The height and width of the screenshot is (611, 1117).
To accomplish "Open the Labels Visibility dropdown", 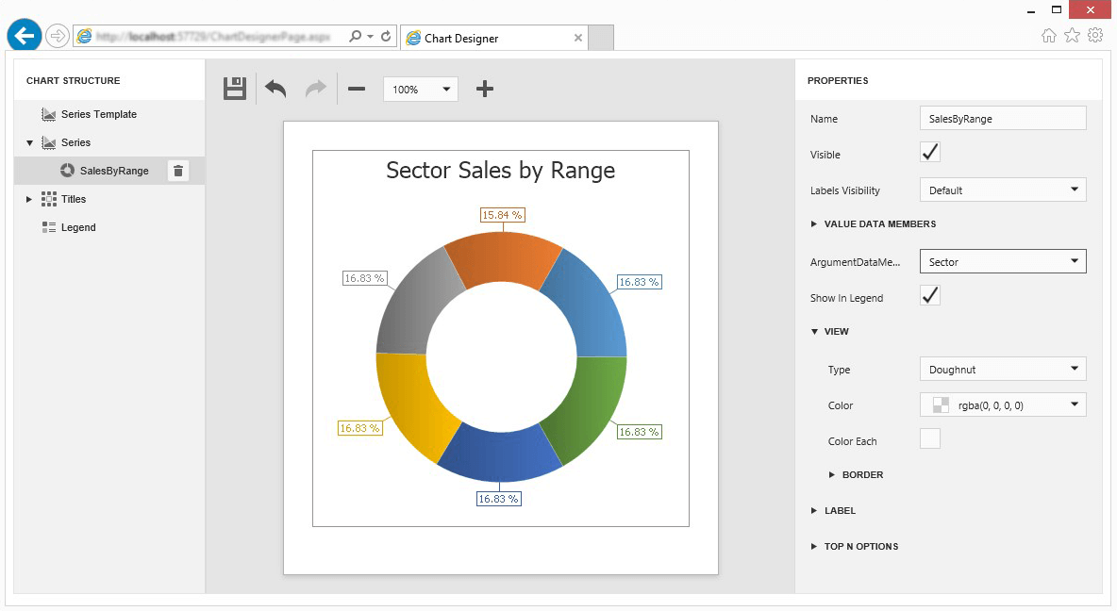I will click(1002, 190).
